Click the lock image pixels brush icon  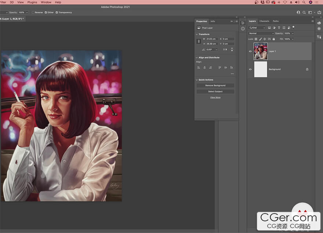(261, 39)
